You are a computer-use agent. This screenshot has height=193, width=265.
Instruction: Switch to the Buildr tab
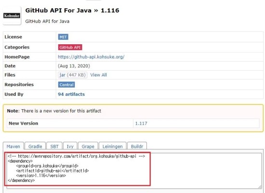137,146
